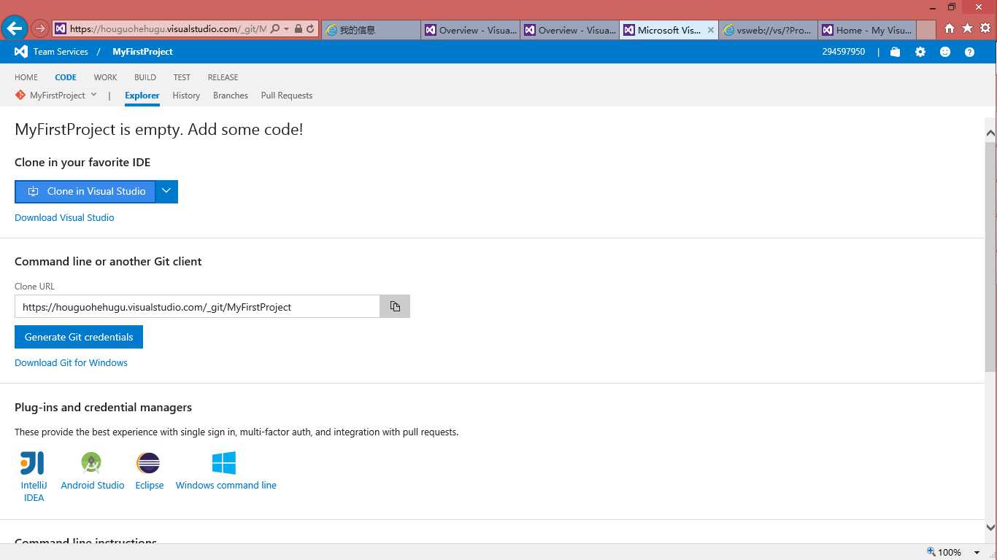997x560 pixels.
Task: Click MyFirstProject breadcrumb in blue header
Action: pyautogui.click(x=142, y=52)
